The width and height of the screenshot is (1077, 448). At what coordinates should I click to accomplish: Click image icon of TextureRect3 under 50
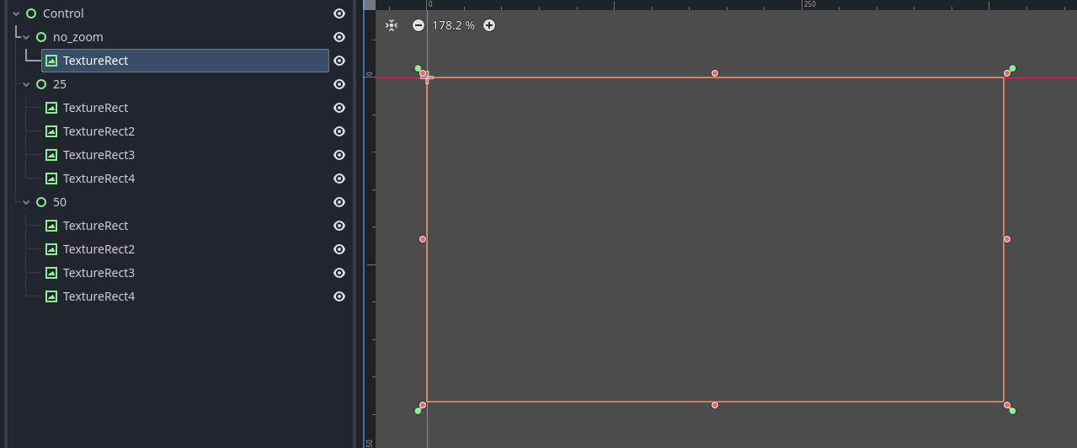(x=51, y=273)
